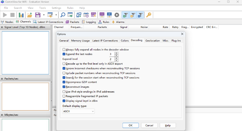Click the Stop Capture square icon
Viewport: 242px width, 131px height.
coord(13,15)
